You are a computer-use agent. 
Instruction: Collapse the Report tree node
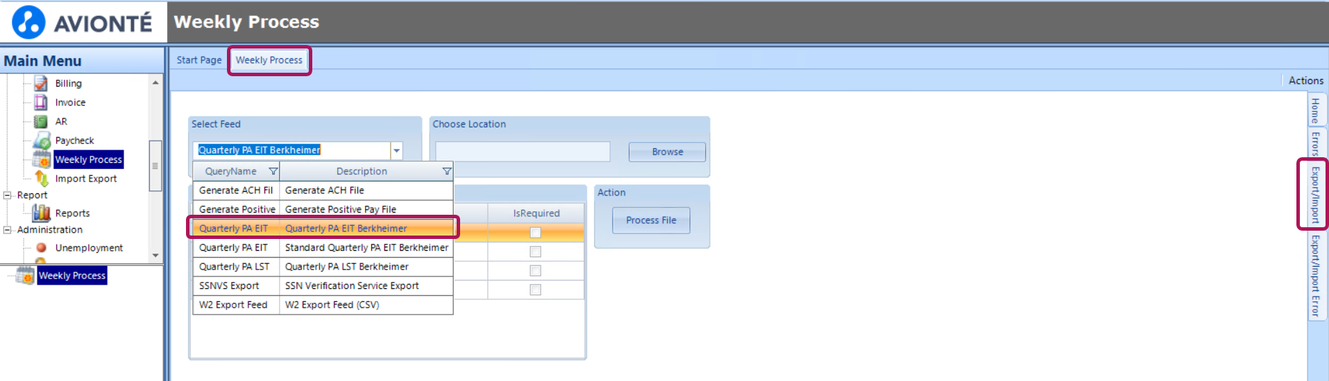8,195
